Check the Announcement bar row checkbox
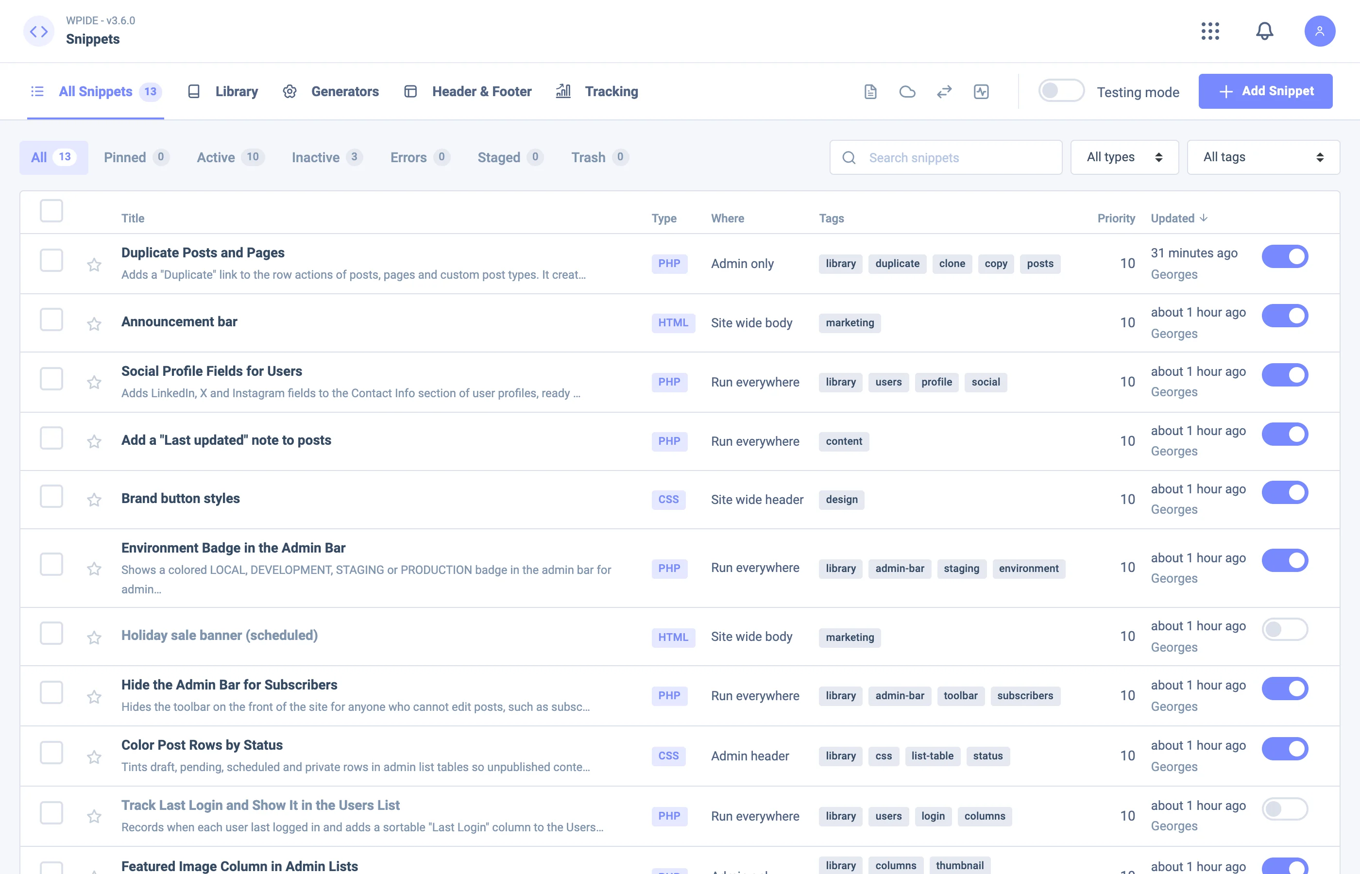 (x=51, y=320)
